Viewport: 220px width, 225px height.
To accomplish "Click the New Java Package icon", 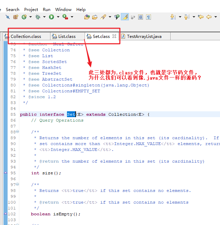I will [16, 17].
